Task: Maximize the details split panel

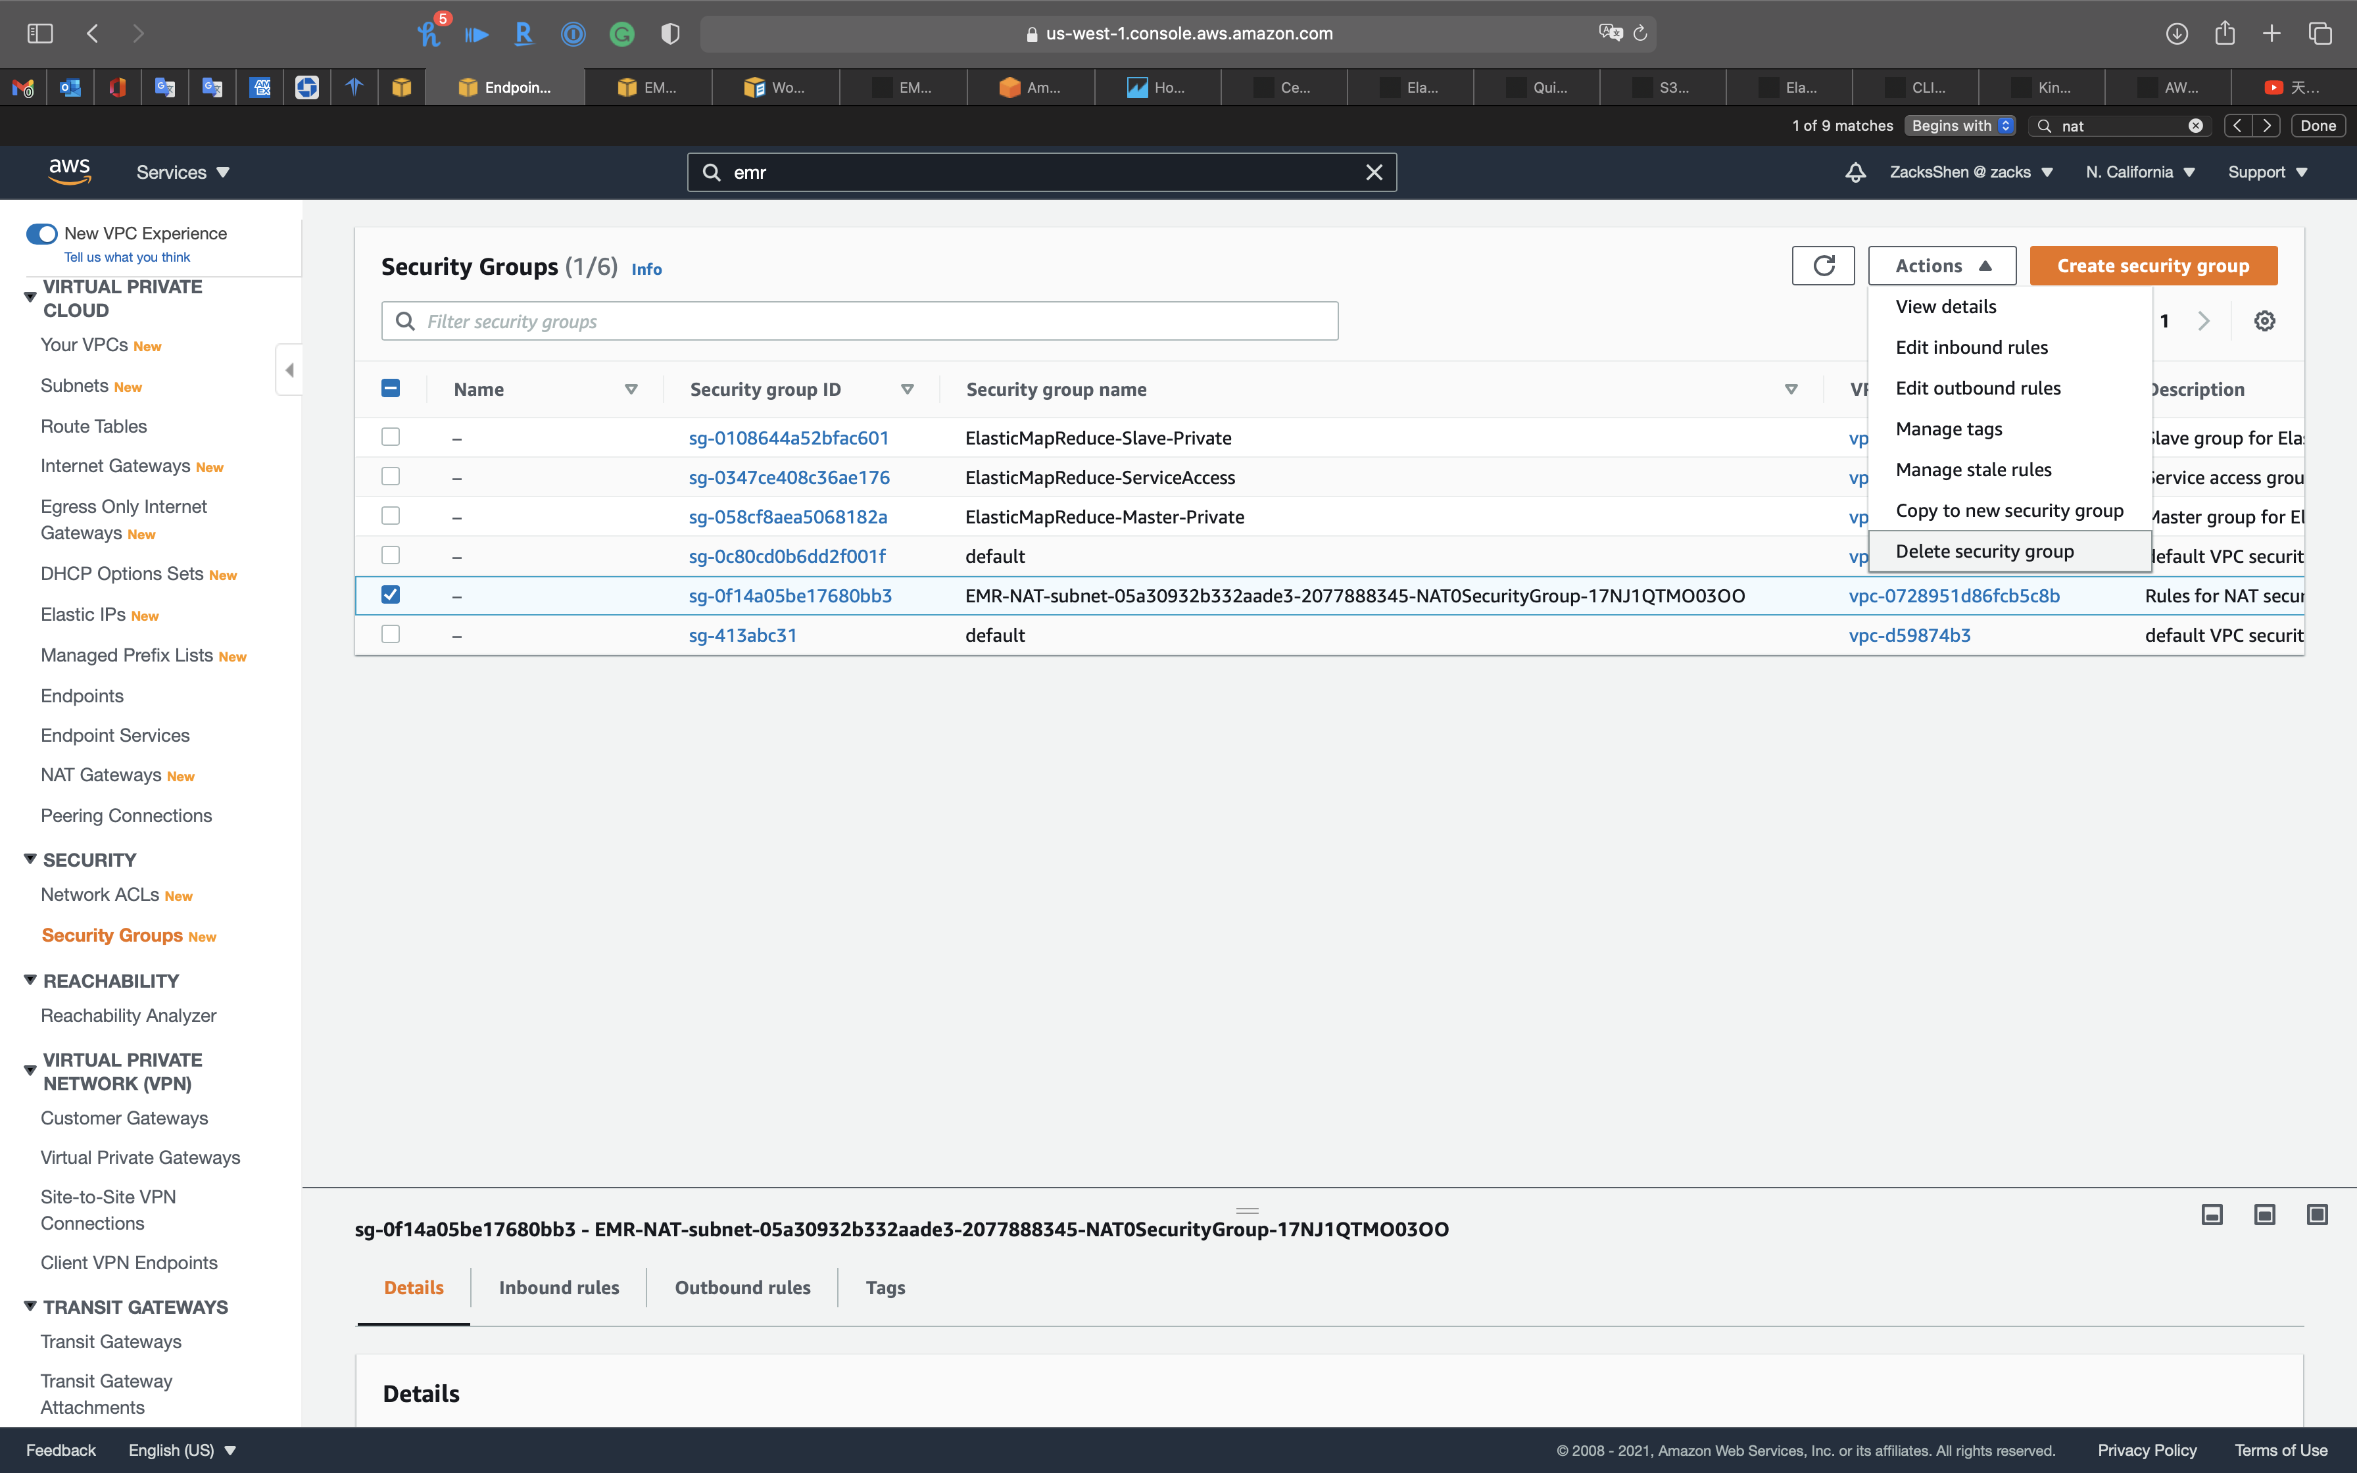Action: point(2317,1215)
